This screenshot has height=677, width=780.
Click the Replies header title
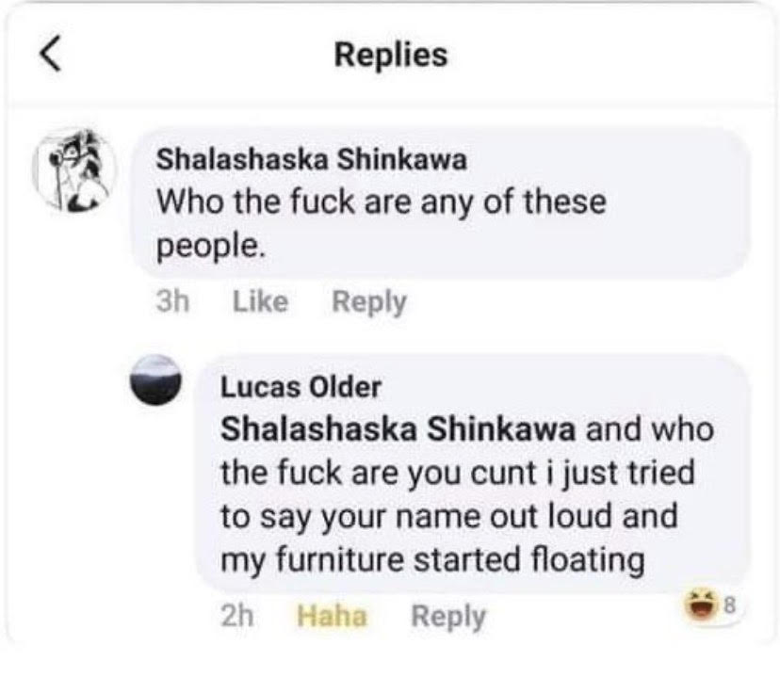(x=391, y=55)
